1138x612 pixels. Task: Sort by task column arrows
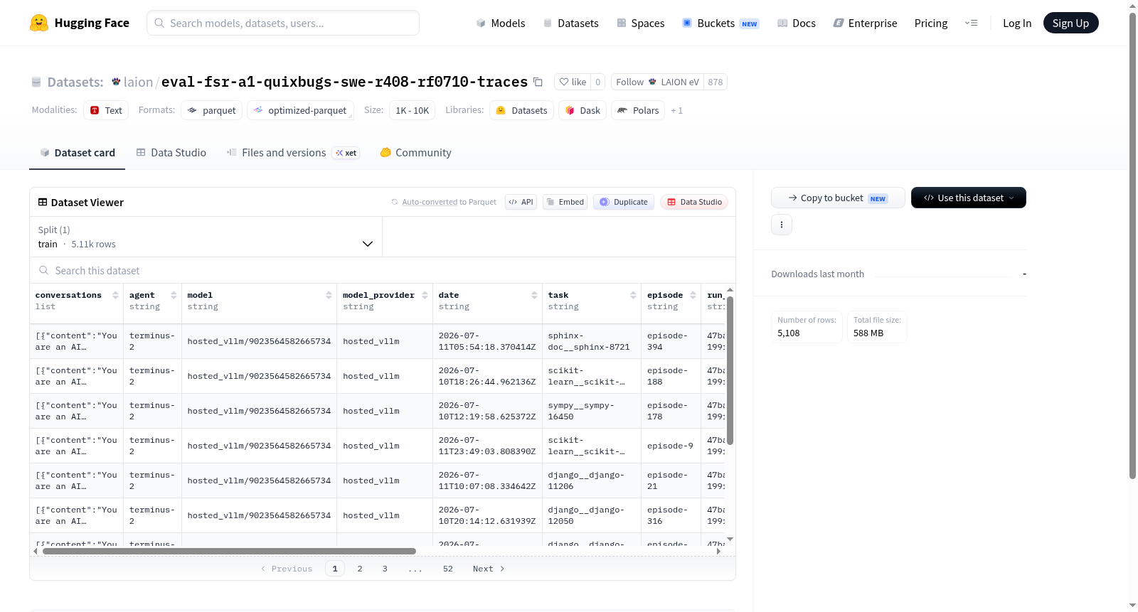click(633, 295)
